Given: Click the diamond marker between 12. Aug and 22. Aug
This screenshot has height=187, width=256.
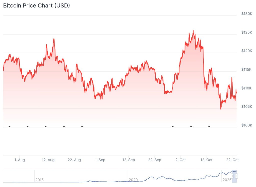Looking at the screenshot, I should [64, 126].
